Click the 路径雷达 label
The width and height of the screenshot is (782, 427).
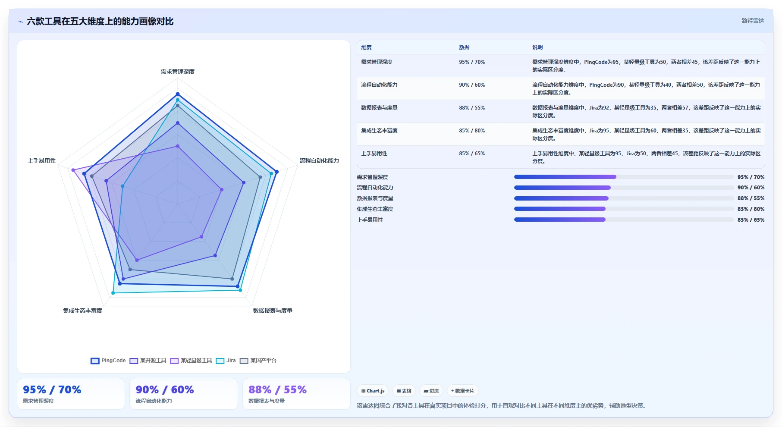[753, 21]
